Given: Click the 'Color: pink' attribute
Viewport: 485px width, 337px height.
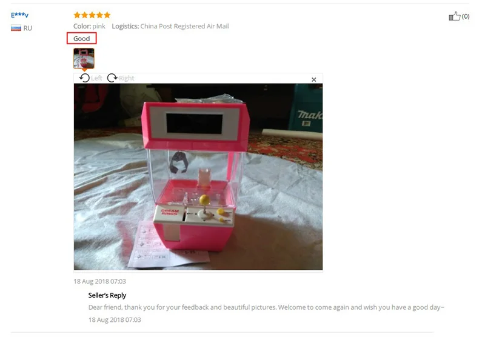Looking at the screenshot, I should [89, 26].
